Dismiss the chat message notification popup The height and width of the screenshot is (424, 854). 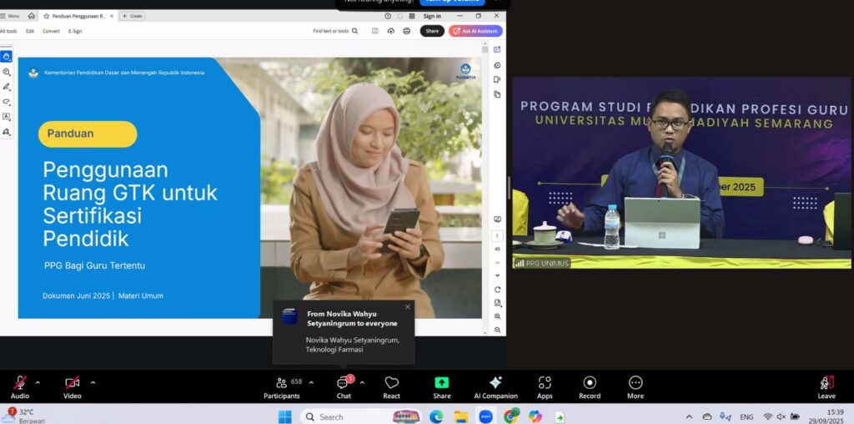[x=407, y=307]
